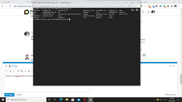182x102 pixels.
Task: Toggle bold formatting in the reply composer
Action: point(10,71)
